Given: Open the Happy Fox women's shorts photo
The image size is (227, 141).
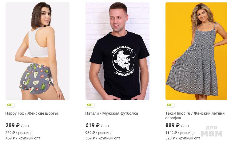Looking at the screenshot, I should [x=38, y=51].
